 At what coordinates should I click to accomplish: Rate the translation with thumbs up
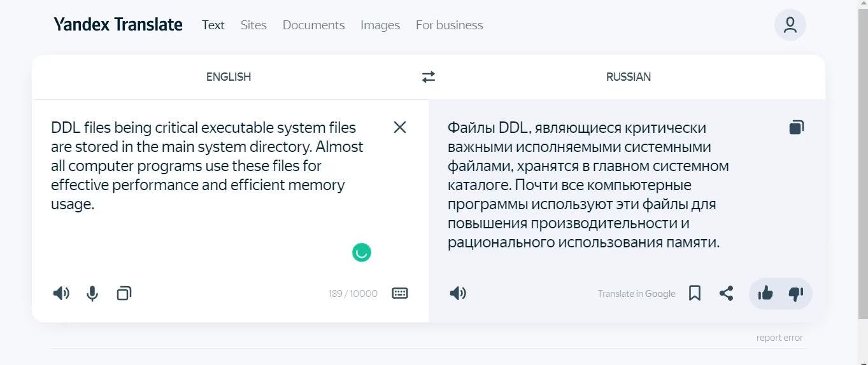point(765,293)
